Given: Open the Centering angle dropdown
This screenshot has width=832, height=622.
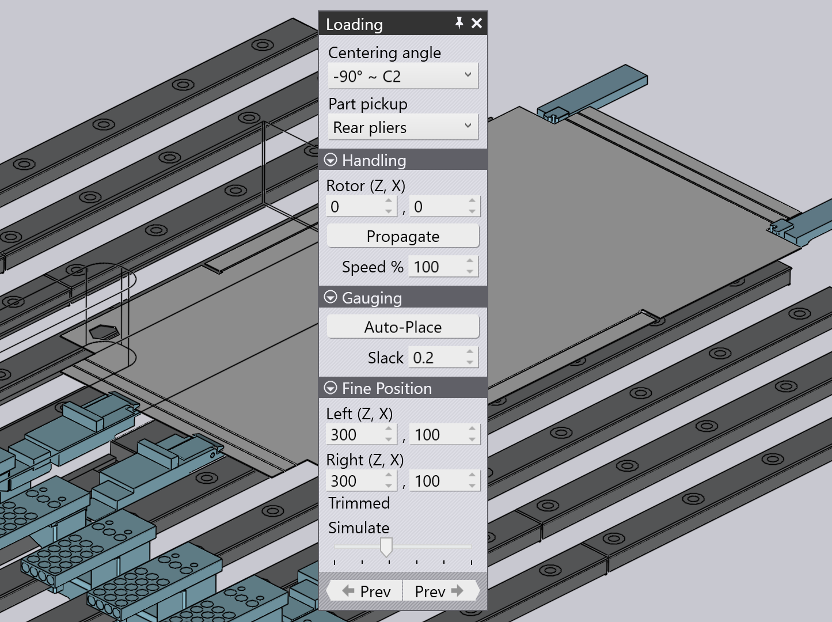Looking at the screenshot, I should (403, 76).
